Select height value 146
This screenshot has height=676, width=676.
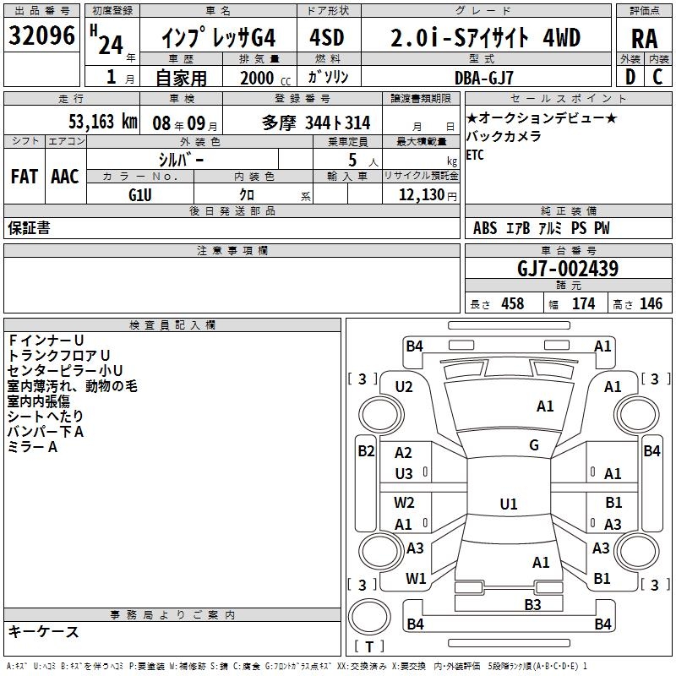pyautogui.click(x=651, y=303)
